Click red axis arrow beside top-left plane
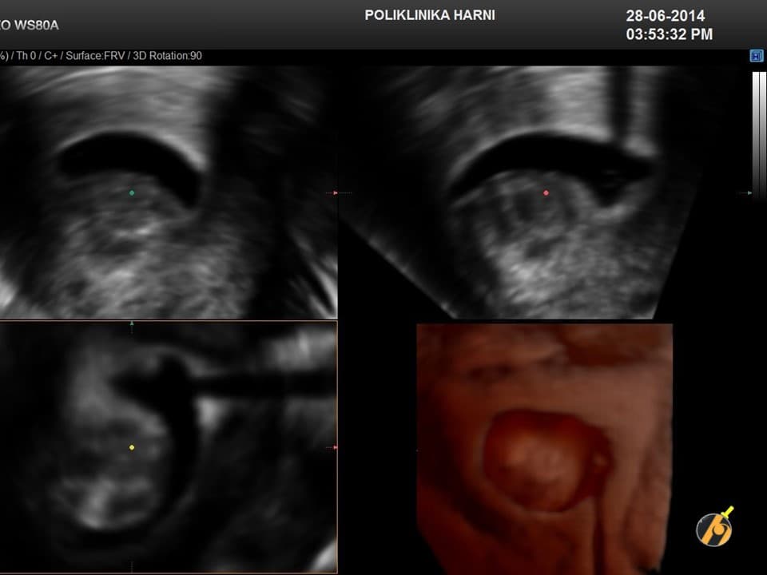Viewport: 767px width, 575px height. point(332,192)
